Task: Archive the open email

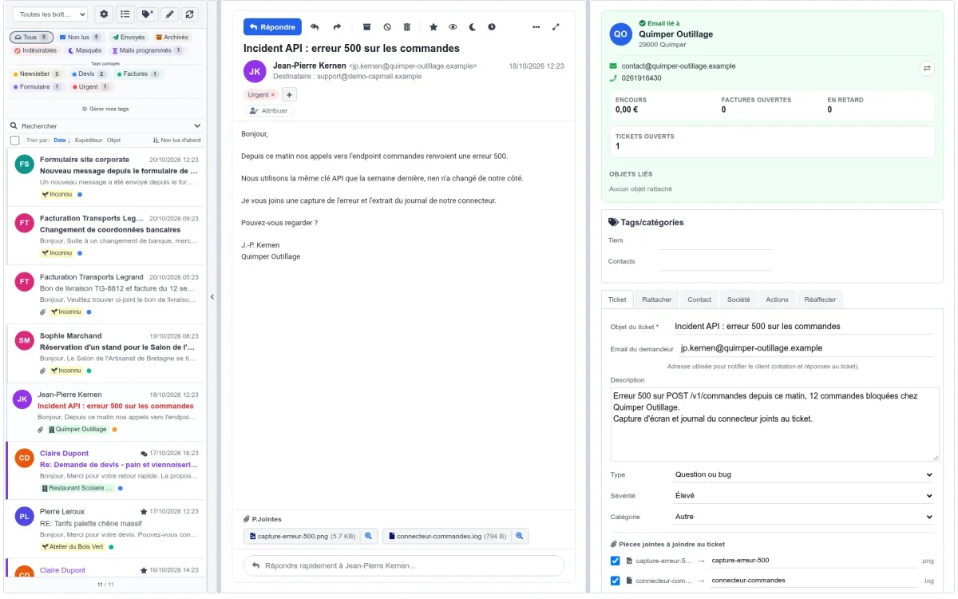Action: coord(366,27)
